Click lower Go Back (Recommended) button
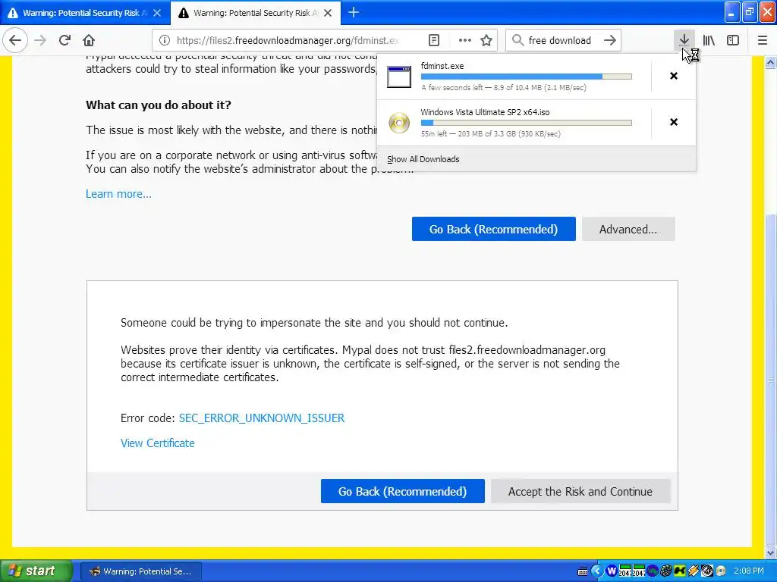The height and width of the screenshot is (582, 777). [x=403, y=491]
